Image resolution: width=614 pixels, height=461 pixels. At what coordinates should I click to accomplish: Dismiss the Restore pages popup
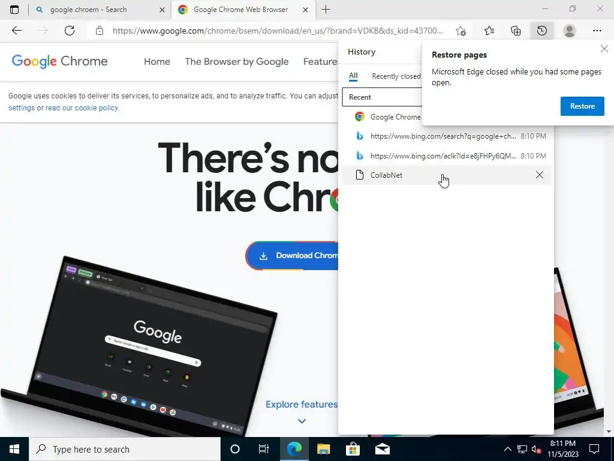[604, 49]
